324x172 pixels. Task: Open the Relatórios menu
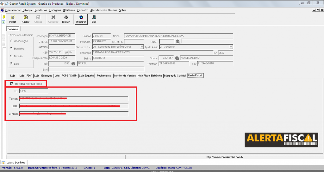[41, 10]
